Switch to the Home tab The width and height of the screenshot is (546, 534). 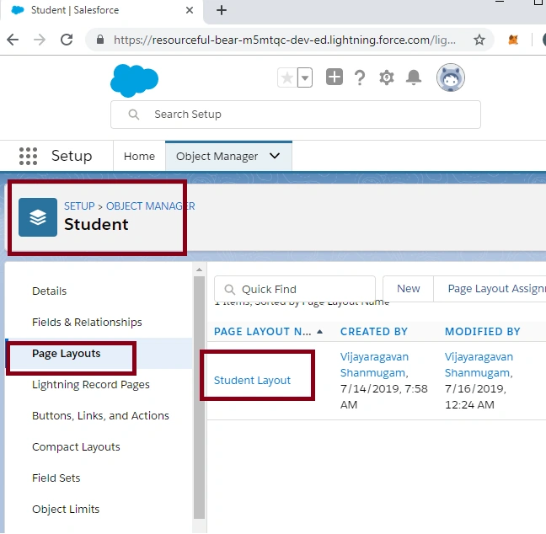[x=139, y=157]
